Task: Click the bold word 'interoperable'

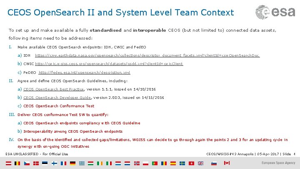Action: coord(150,30)
